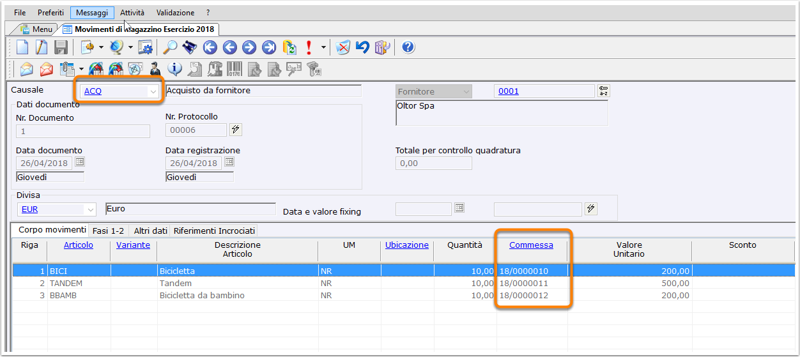
Task: Click the red open envelope icon
Action: pyautogui.click(x=47, y=68)
